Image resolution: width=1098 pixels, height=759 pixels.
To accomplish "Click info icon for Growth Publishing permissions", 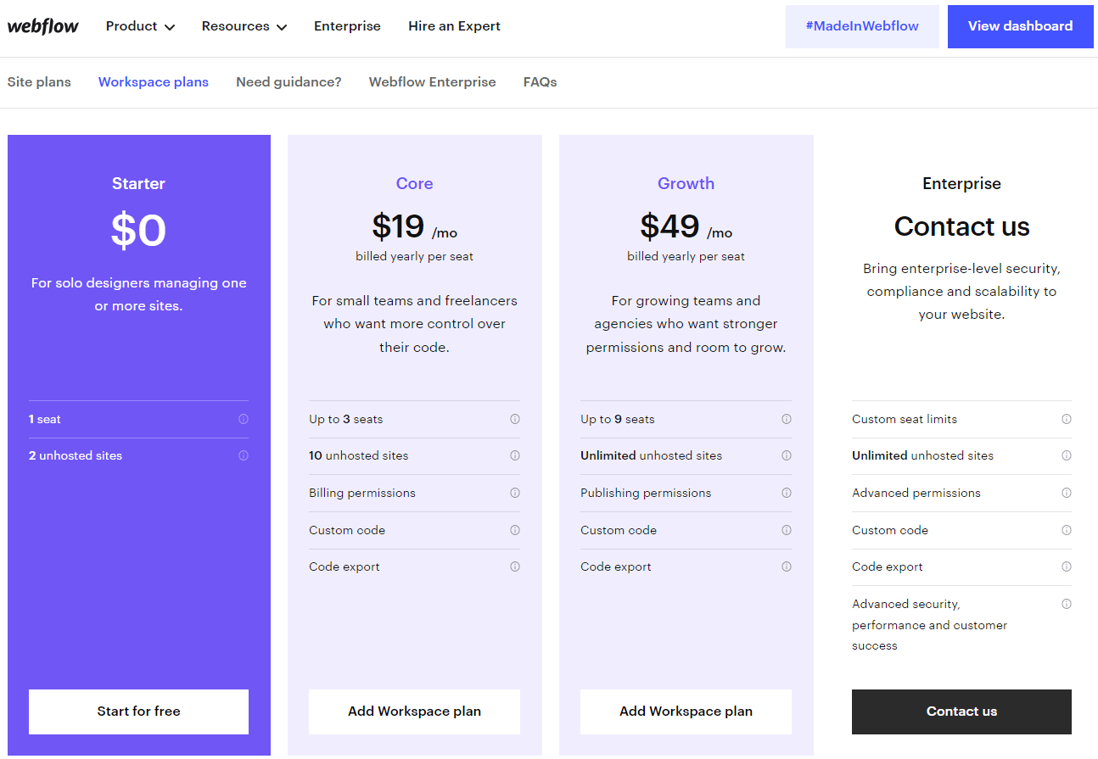I will click(x=787, y=493).
